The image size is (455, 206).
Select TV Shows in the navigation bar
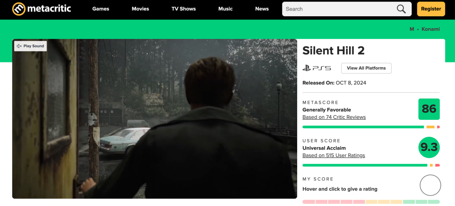click(x=183, y=9)
